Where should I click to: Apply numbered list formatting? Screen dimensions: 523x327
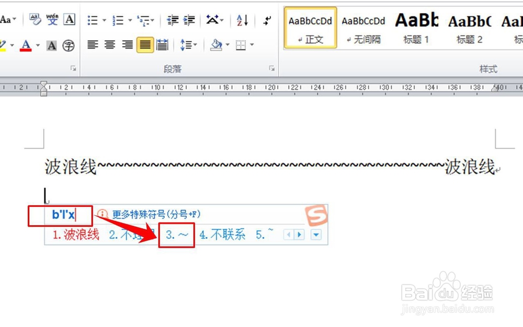[x=118, y=20]
